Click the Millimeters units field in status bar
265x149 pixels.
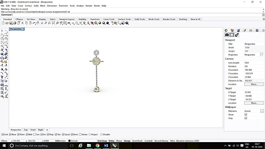tap(60, 141)
